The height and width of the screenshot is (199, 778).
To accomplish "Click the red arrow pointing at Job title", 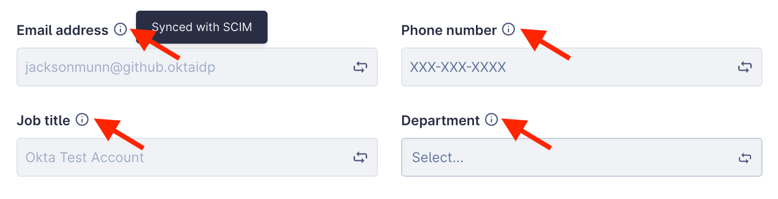I will pos(118,133).
